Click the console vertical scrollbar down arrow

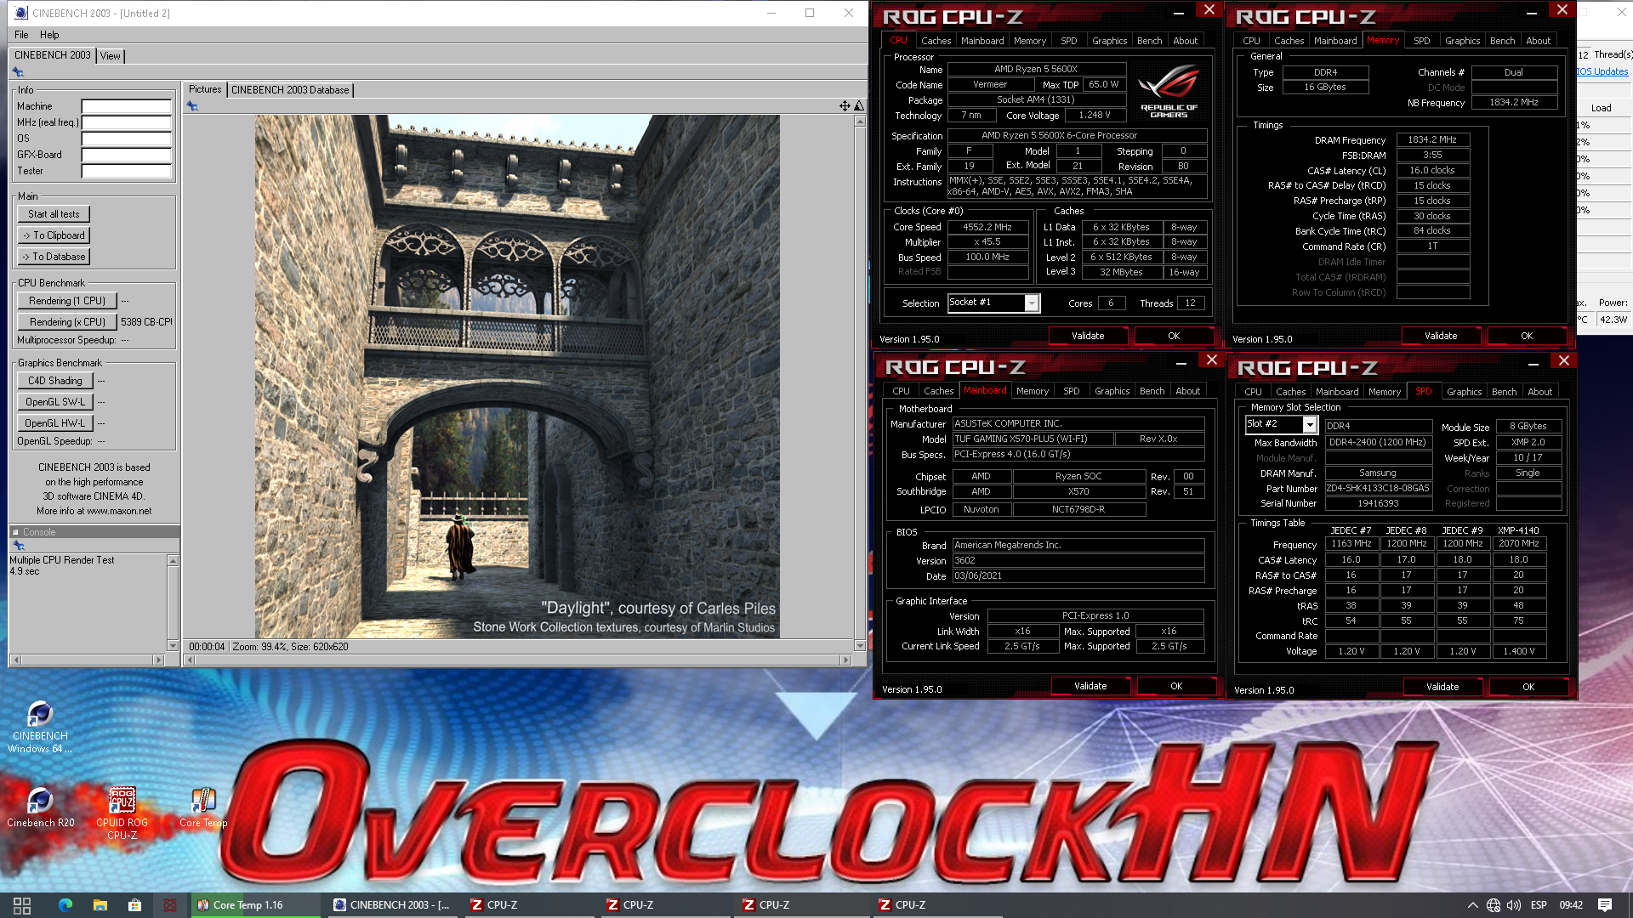[x=173, y=646]
